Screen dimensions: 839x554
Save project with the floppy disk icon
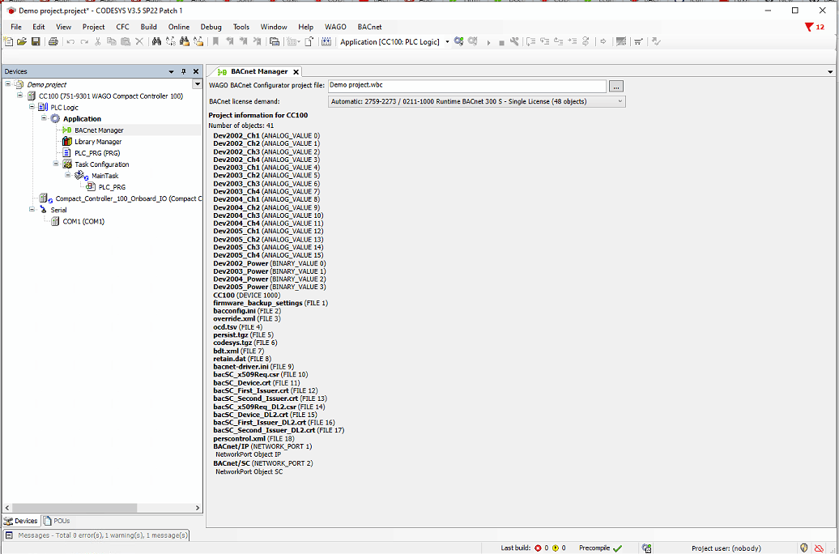36,42
